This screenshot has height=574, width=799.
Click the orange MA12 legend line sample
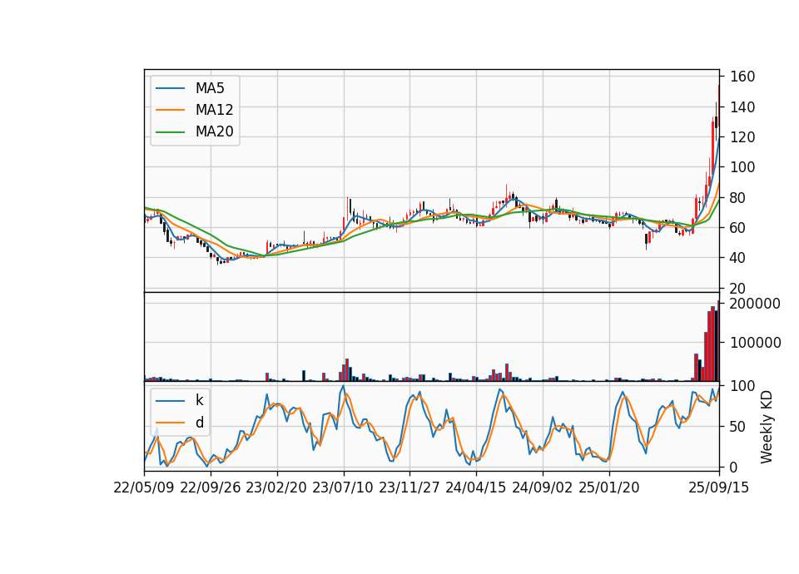(170, 110)
